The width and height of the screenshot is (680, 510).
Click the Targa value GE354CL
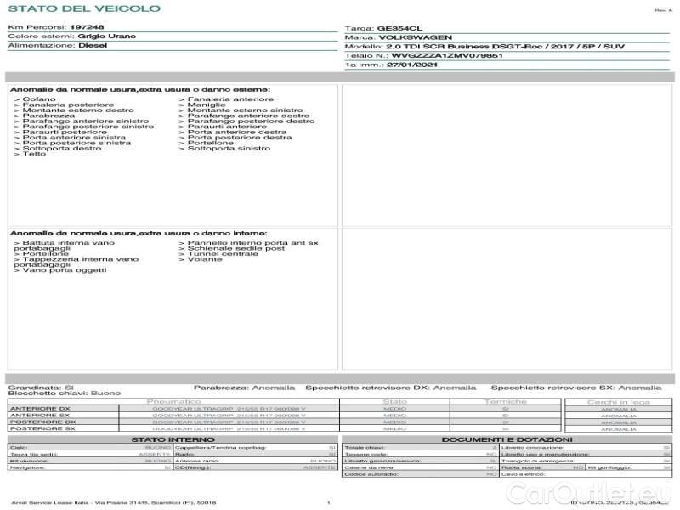pos(399,28)
